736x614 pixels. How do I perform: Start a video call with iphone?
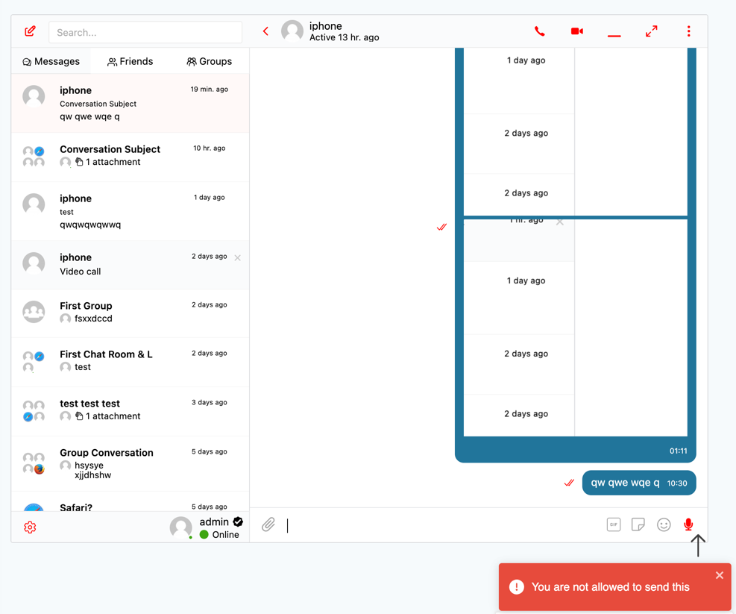pyautogui.click(x=576, y=31)
